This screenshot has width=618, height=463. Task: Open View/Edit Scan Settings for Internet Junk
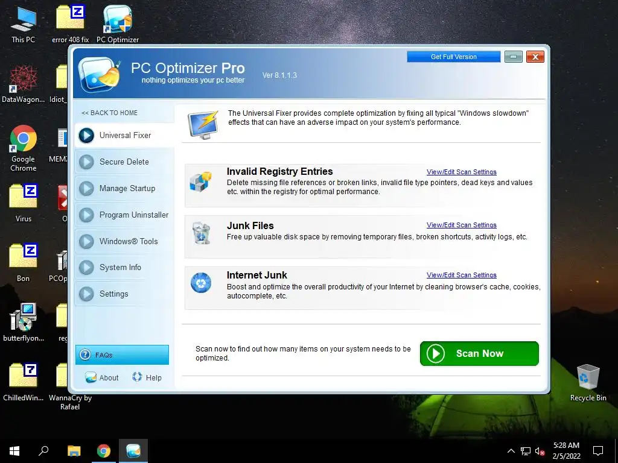coord(462,275)
